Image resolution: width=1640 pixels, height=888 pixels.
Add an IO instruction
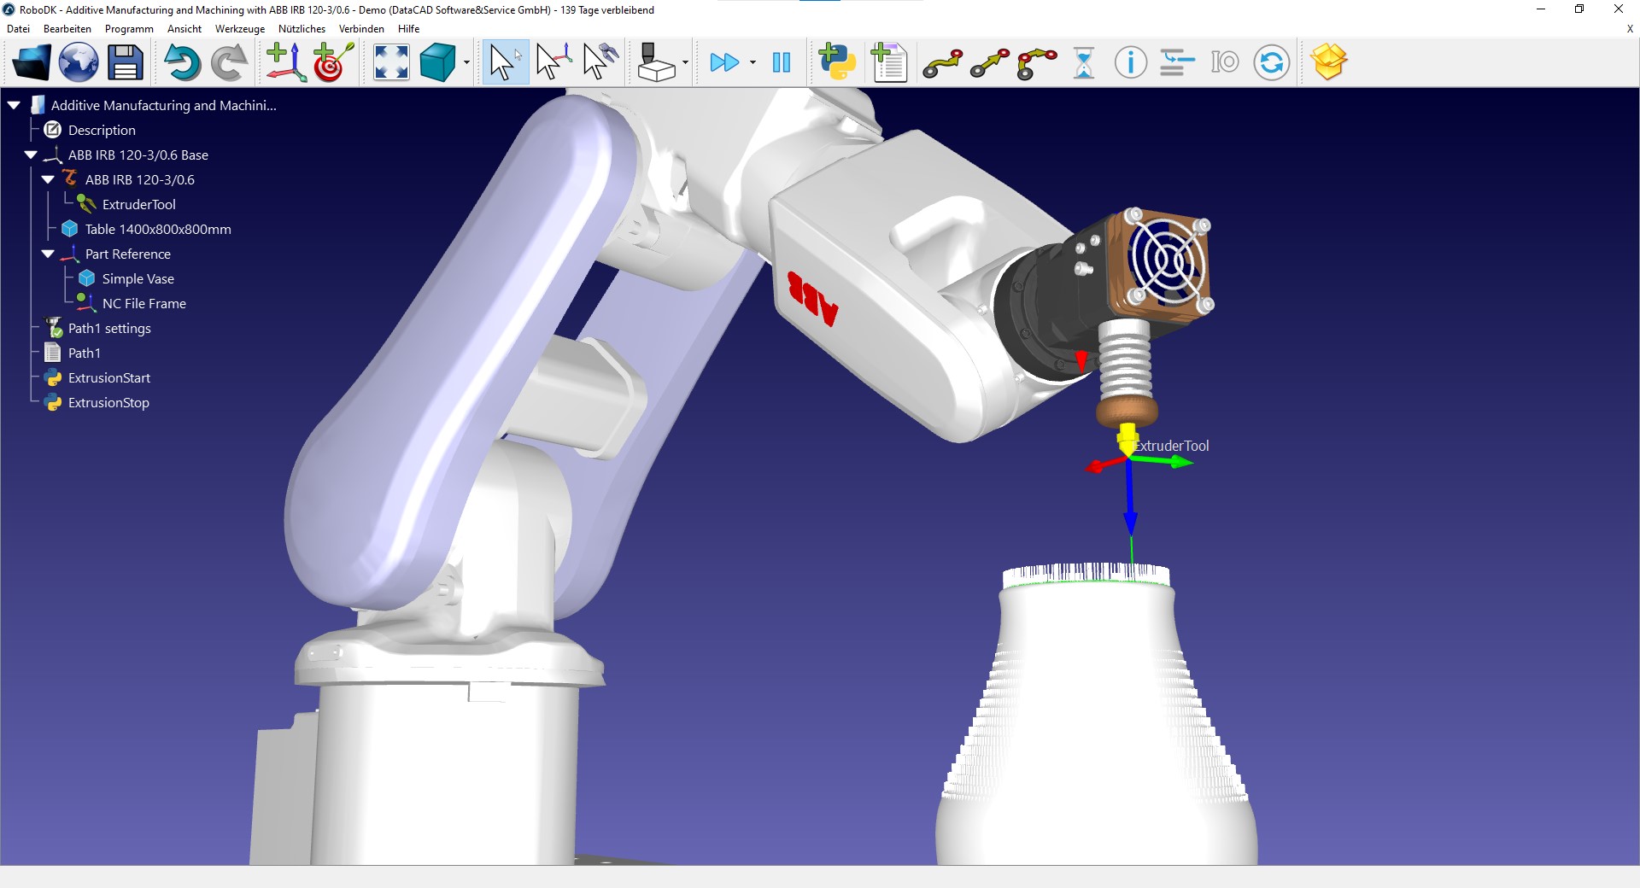1224,62
